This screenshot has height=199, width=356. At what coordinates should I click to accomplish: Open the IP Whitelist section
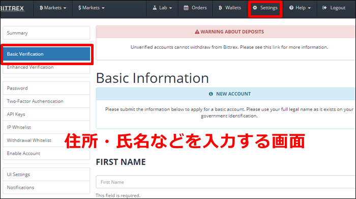pos(46,127)
